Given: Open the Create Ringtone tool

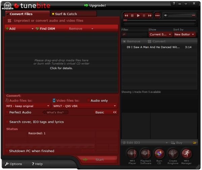Looking at the screenshot, I should pos(173,156).
